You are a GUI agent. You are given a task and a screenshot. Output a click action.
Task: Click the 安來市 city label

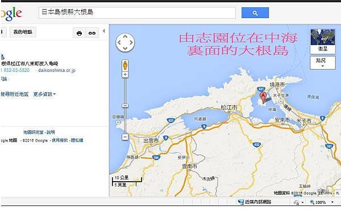282,120
